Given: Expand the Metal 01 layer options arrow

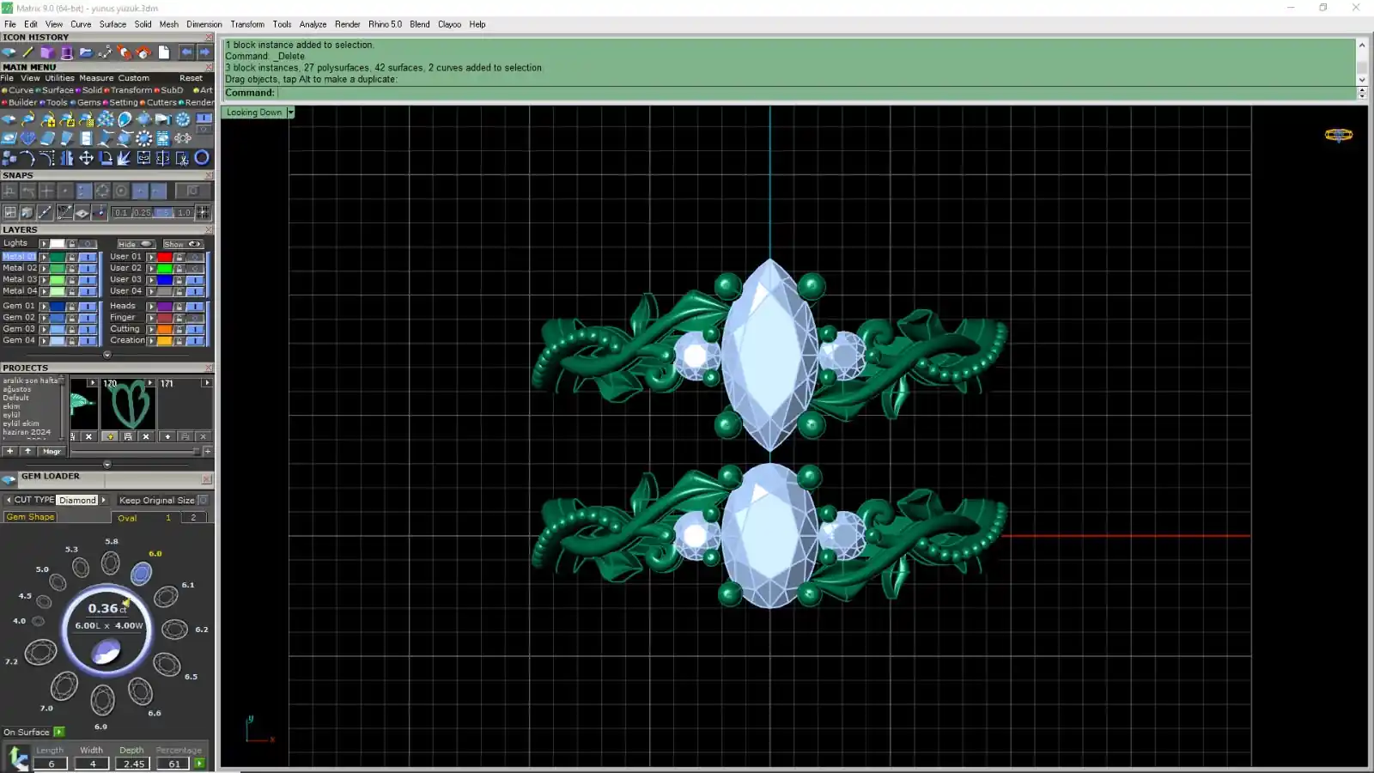Looking at the screenshot, I should 44,257.
